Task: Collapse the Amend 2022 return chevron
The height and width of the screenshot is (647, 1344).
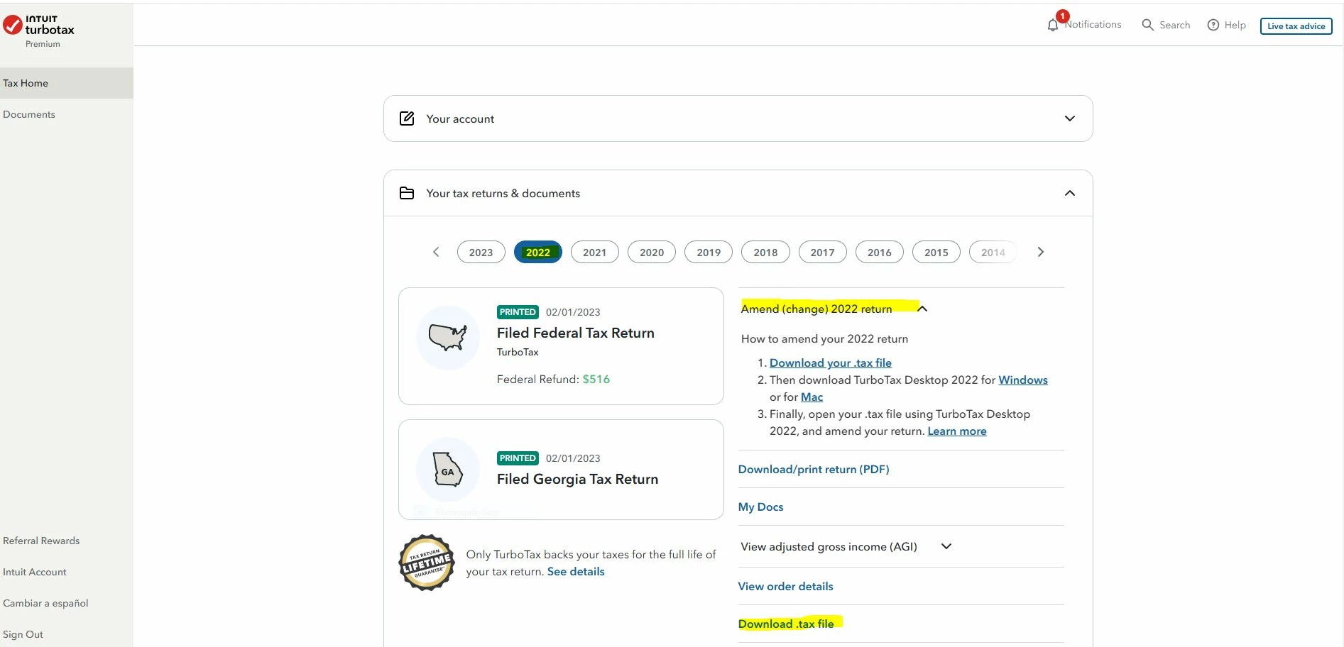Action: (922, 309)
